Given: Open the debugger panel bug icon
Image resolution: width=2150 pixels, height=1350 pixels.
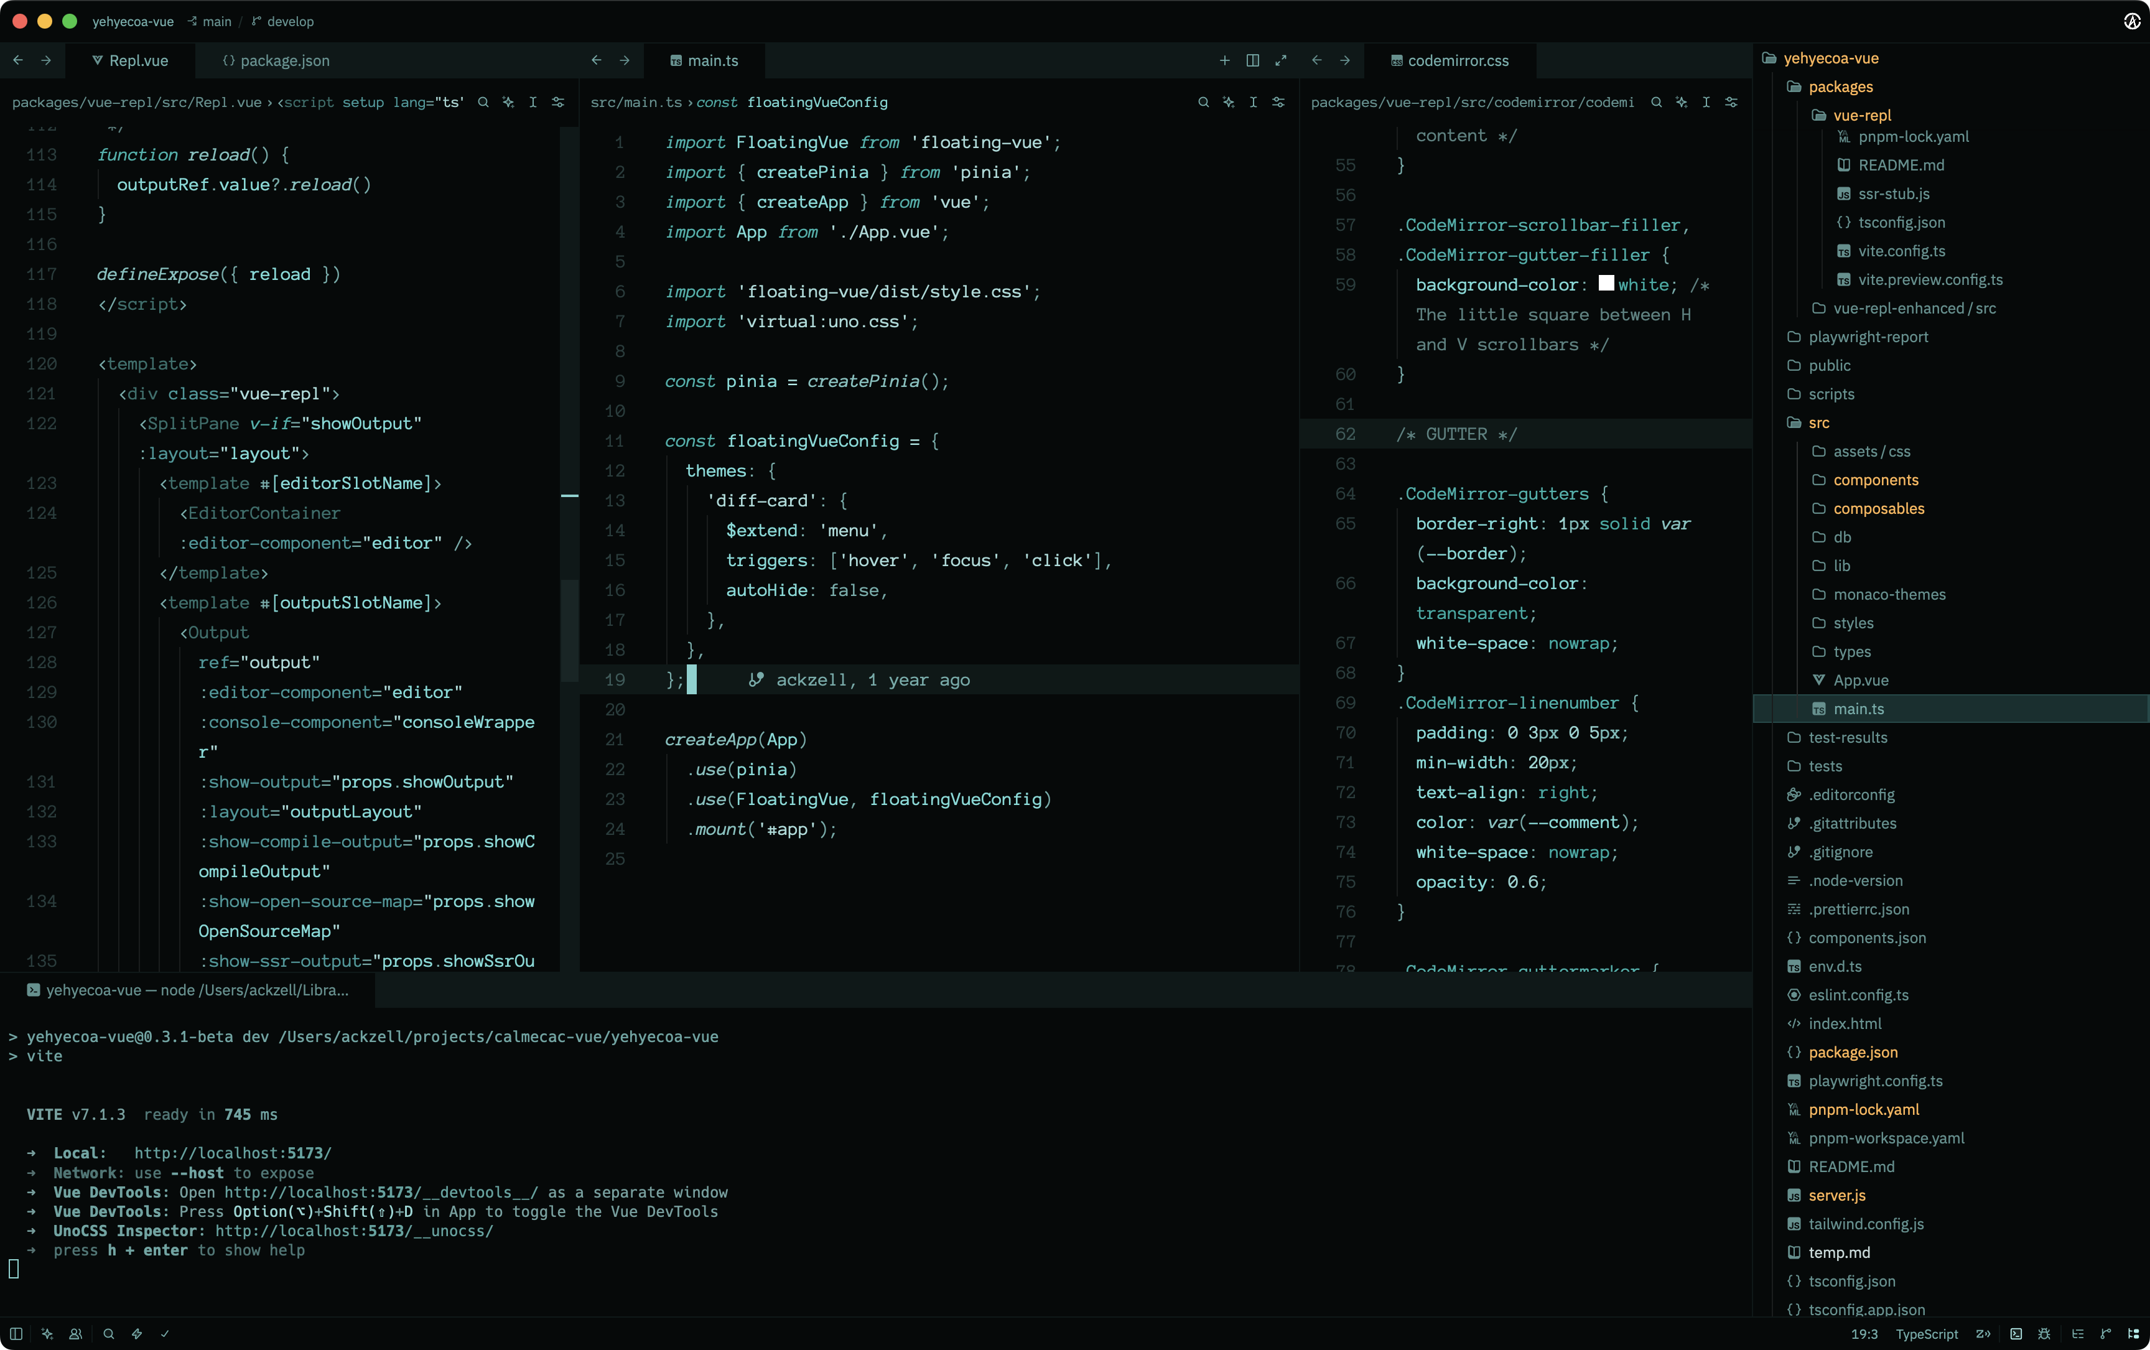Looking at the screenshot, I should point(2044,1333).
